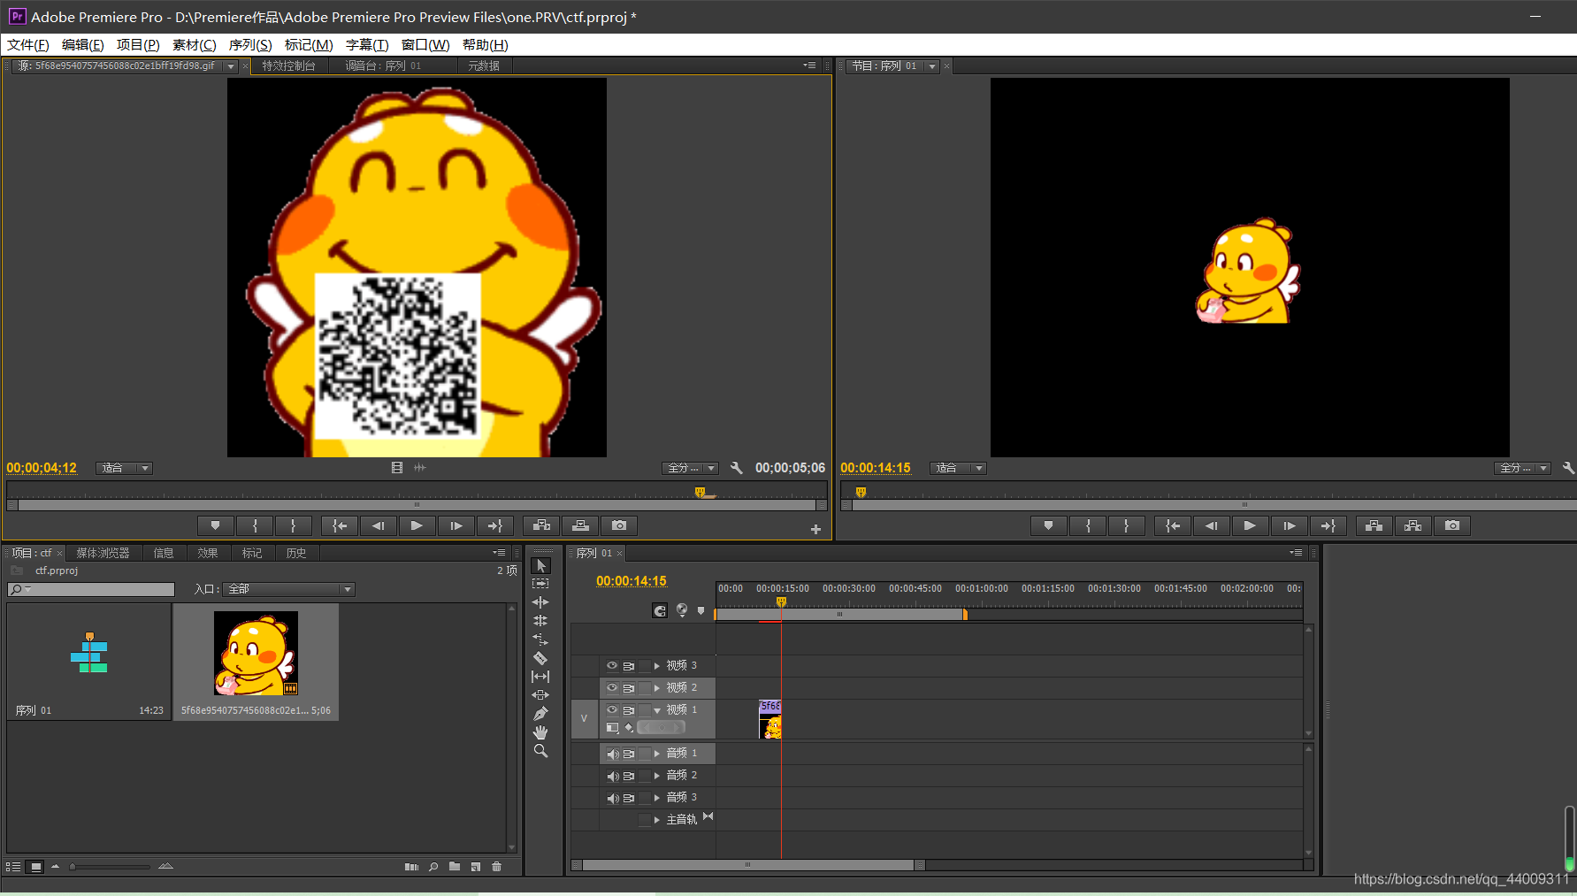Open program monitor zoom level dropdown

point(958,468)
